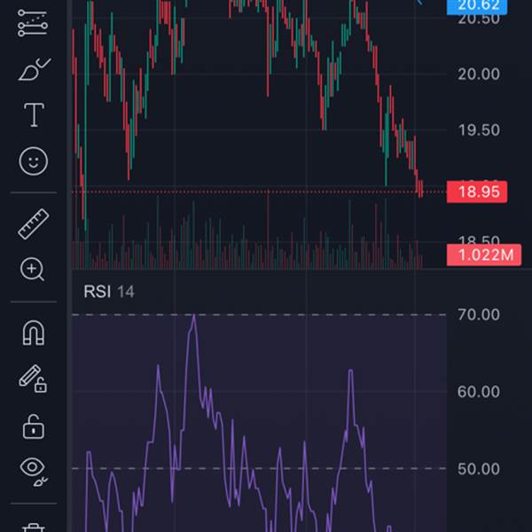Click the RSI peak touching the 70 line
The width and height of the screenshot is (532, 532).
194,316
